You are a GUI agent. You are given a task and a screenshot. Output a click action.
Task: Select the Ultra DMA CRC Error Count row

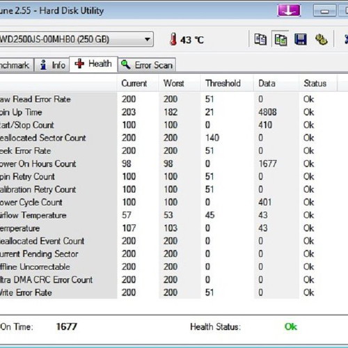168,280
